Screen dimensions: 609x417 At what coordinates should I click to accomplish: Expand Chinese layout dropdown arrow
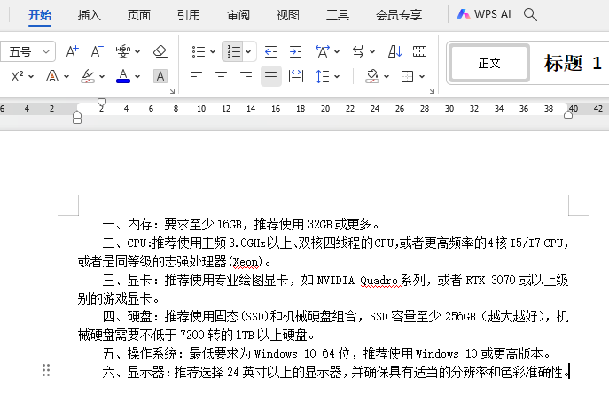point(337,51)
